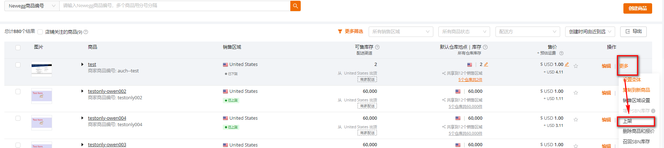Star the test product as favorite

pos(576,66)
